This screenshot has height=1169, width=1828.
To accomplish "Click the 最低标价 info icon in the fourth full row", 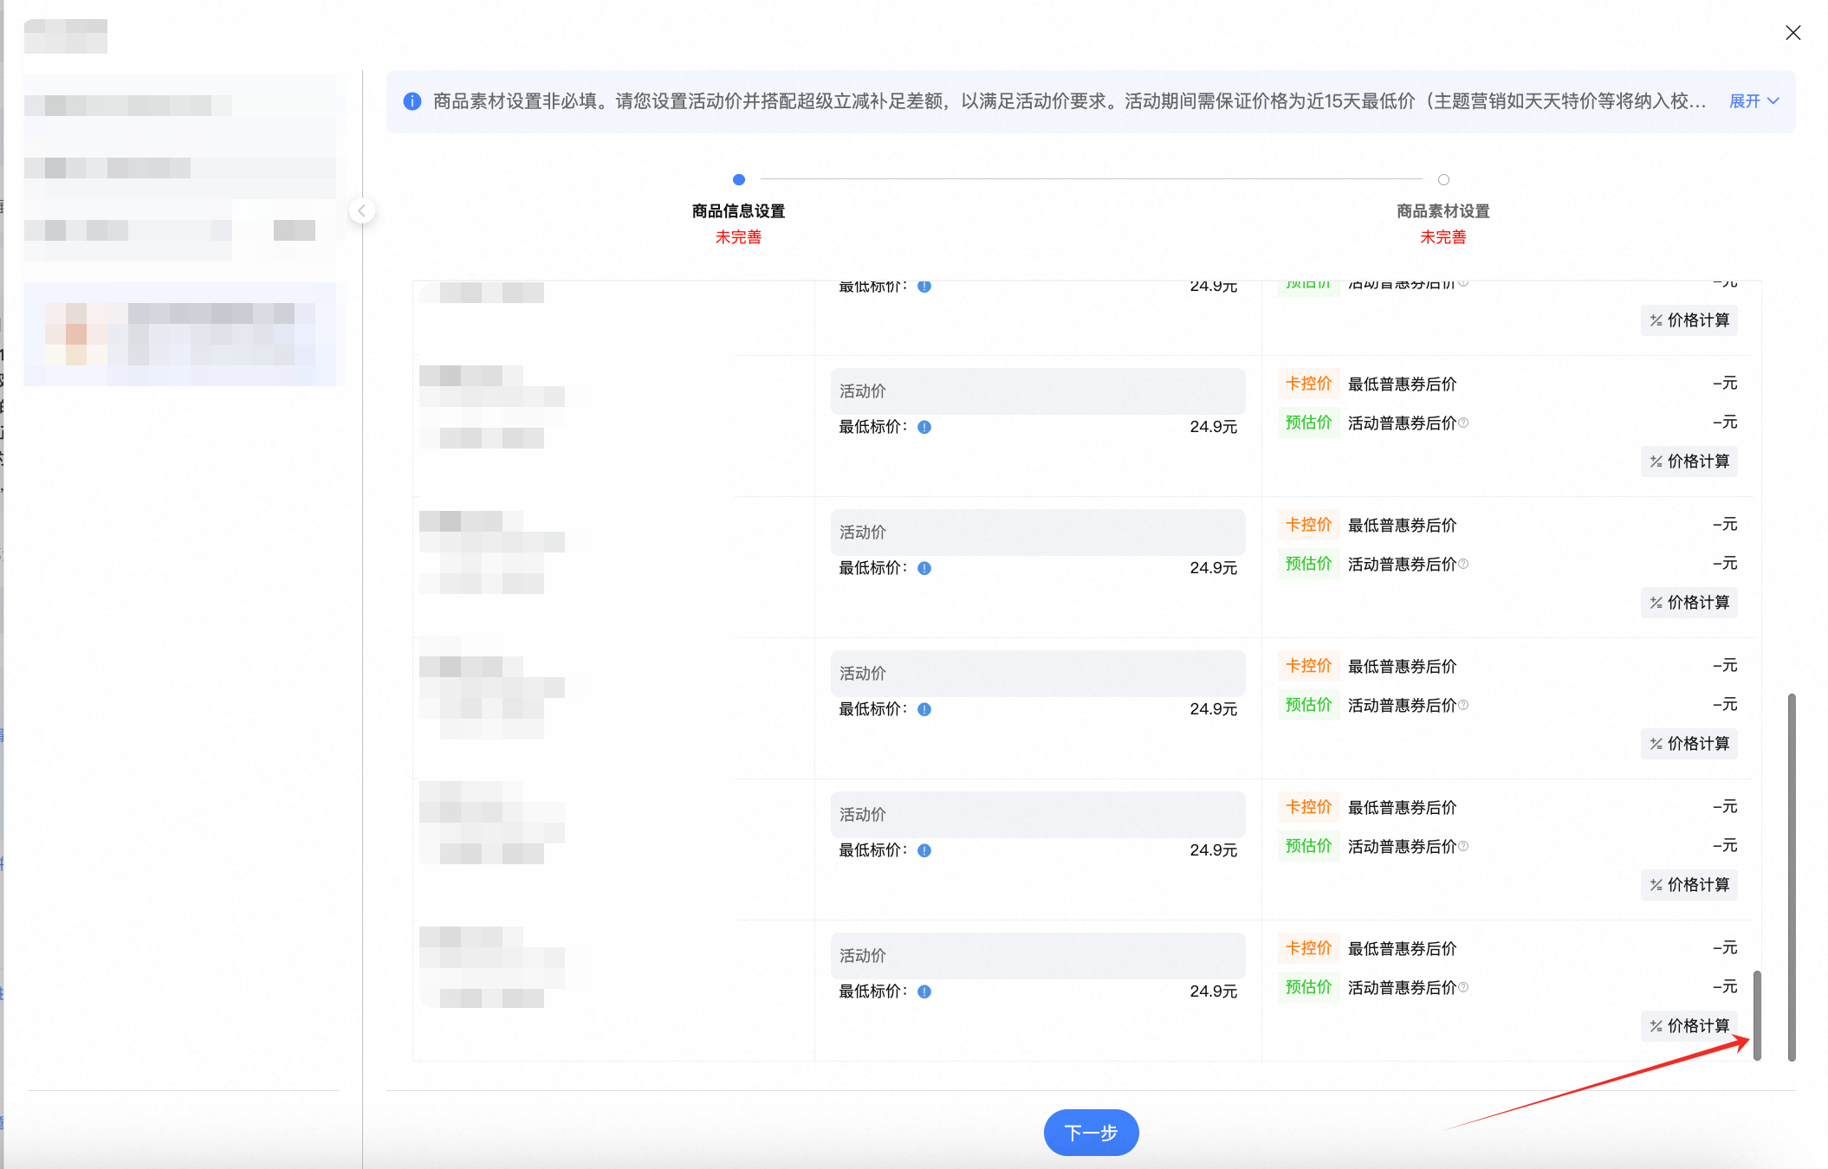I will coord(924,850).
